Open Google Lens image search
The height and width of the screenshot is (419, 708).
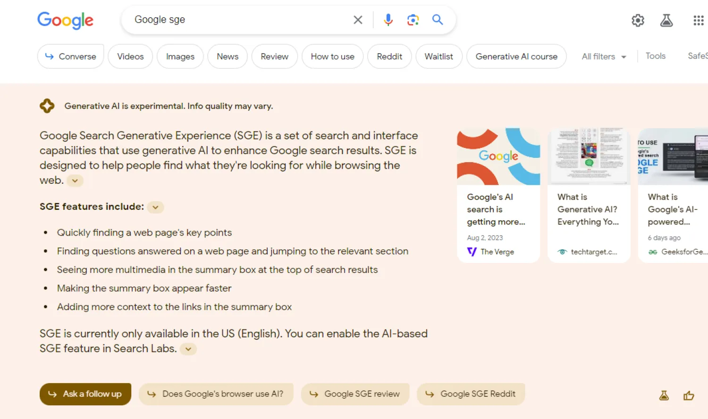tap(413, 20)
